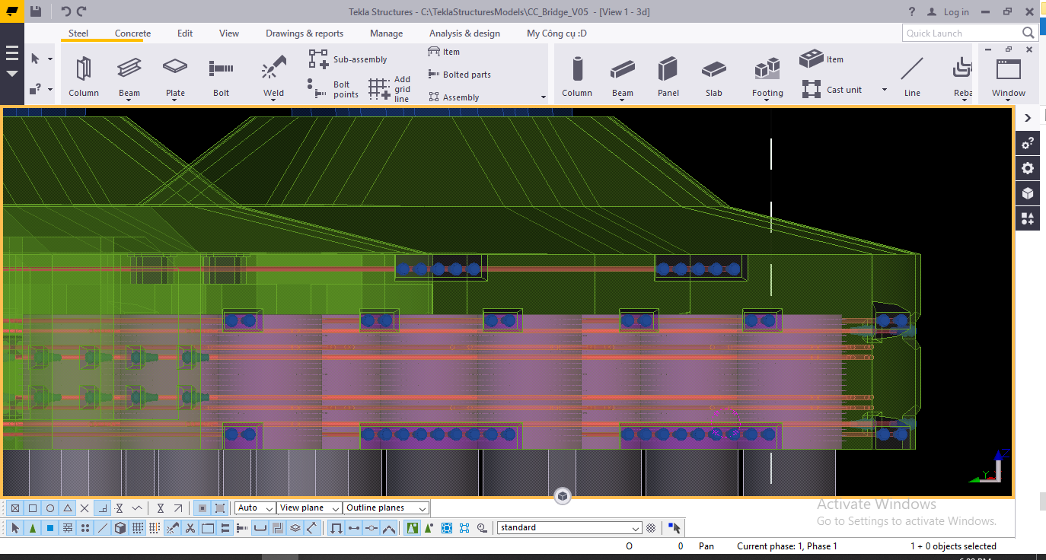
Task: Click the Log in button
Action: [948, 11]
